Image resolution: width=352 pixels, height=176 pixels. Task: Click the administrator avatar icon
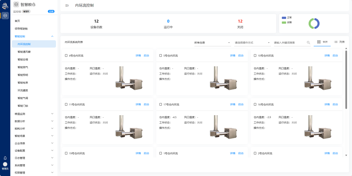point(5,164)
